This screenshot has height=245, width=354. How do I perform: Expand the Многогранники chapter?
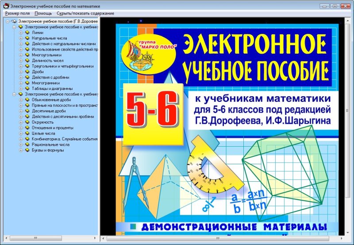[21, 83]
